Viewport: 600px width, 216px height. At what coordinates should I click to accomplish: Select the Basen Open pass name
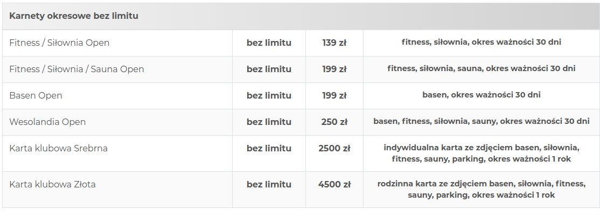click(x=36, y=96)
